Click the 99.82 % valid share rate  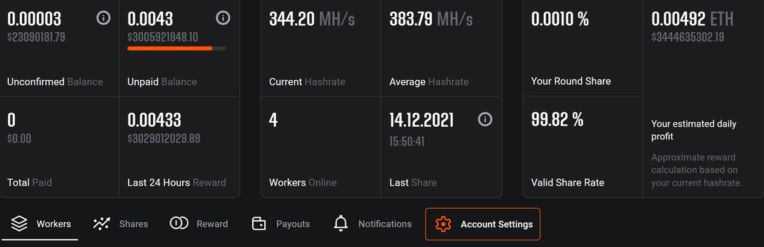558,119
